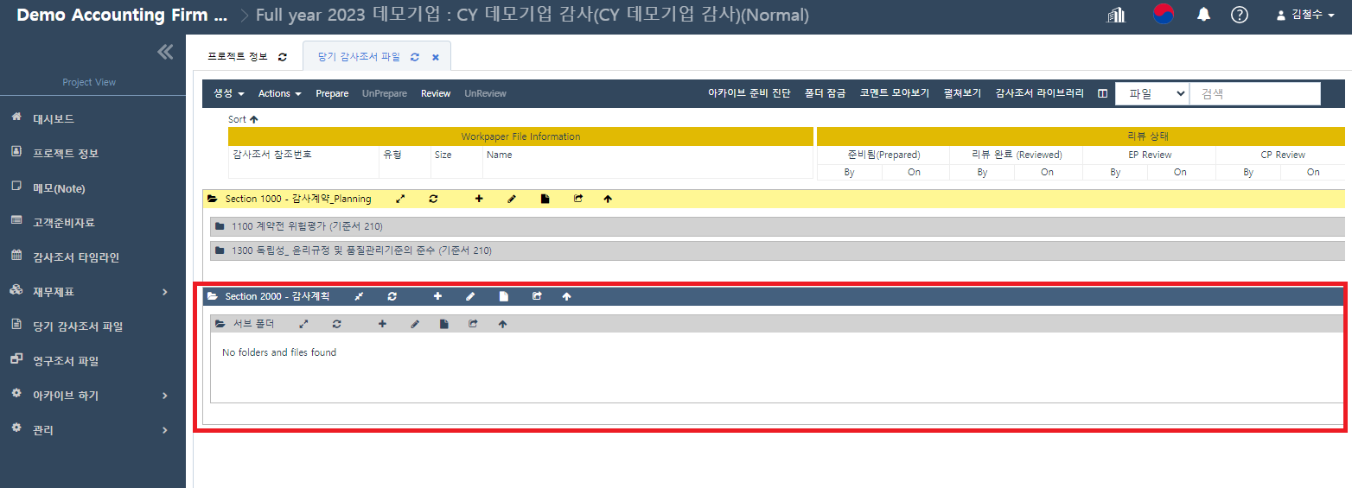Click the notification bell icon

[1203, 15]
